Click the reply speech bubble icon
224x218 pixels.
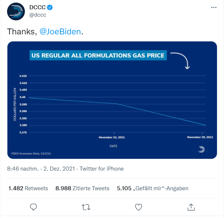coord(33,207)
